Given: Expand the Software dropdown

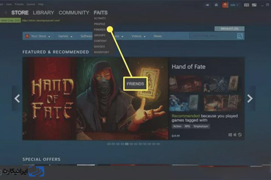Looking at the screenshot, I should pyautogui.click(x=86, y=36).
